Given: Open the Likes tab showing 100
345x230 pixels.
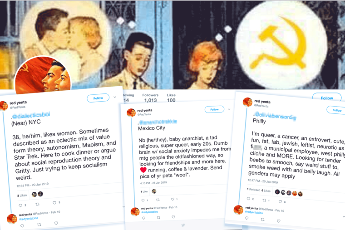Looking at the screenshot, I should click(x=171, y=98).
